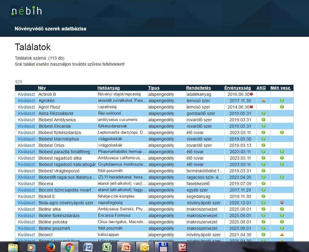
Task: Open Microsoft Word from the taskbar
Action: point(88,247)
